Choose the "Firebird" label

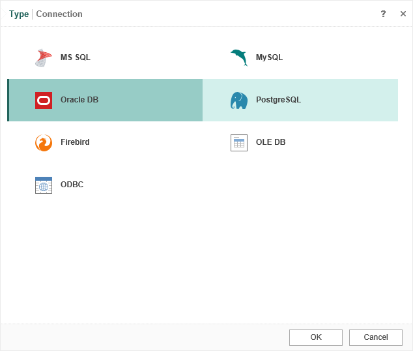(75, 142)
